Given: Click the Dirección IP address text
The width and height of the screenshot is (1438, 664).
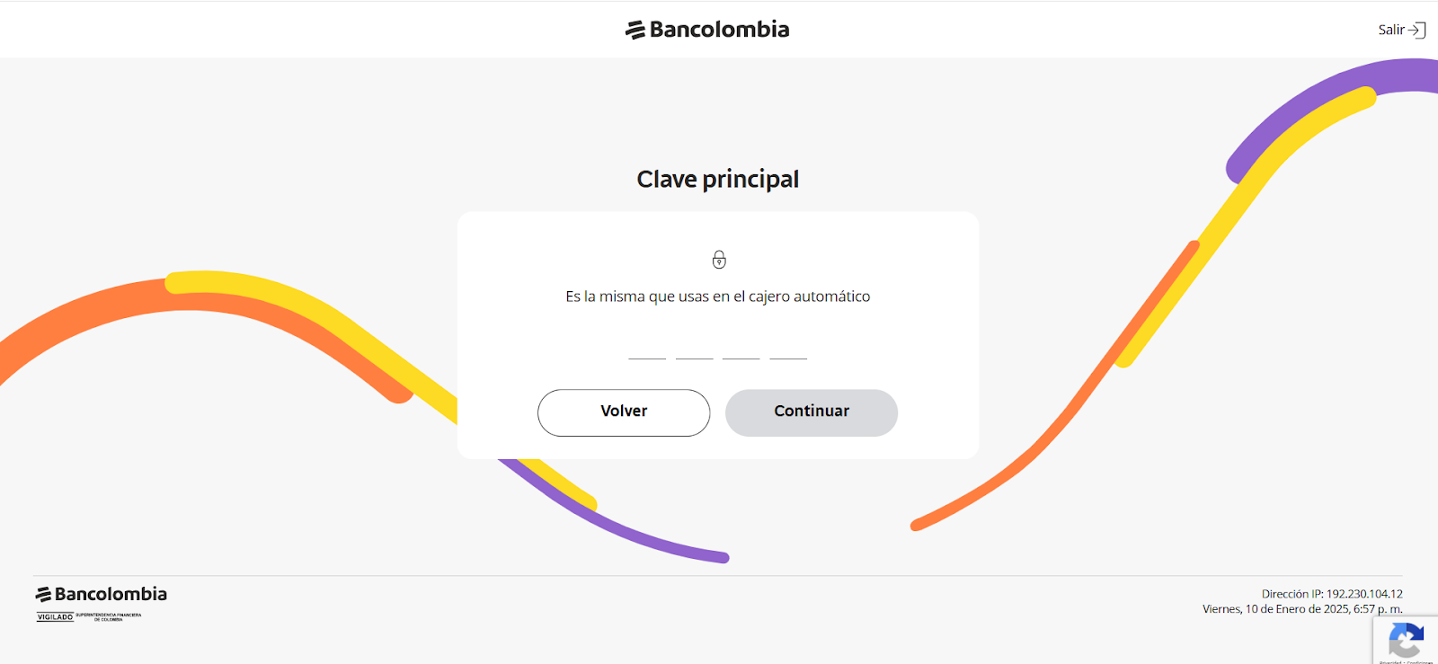Looking at the screenshot, I should click(1332, 594).
